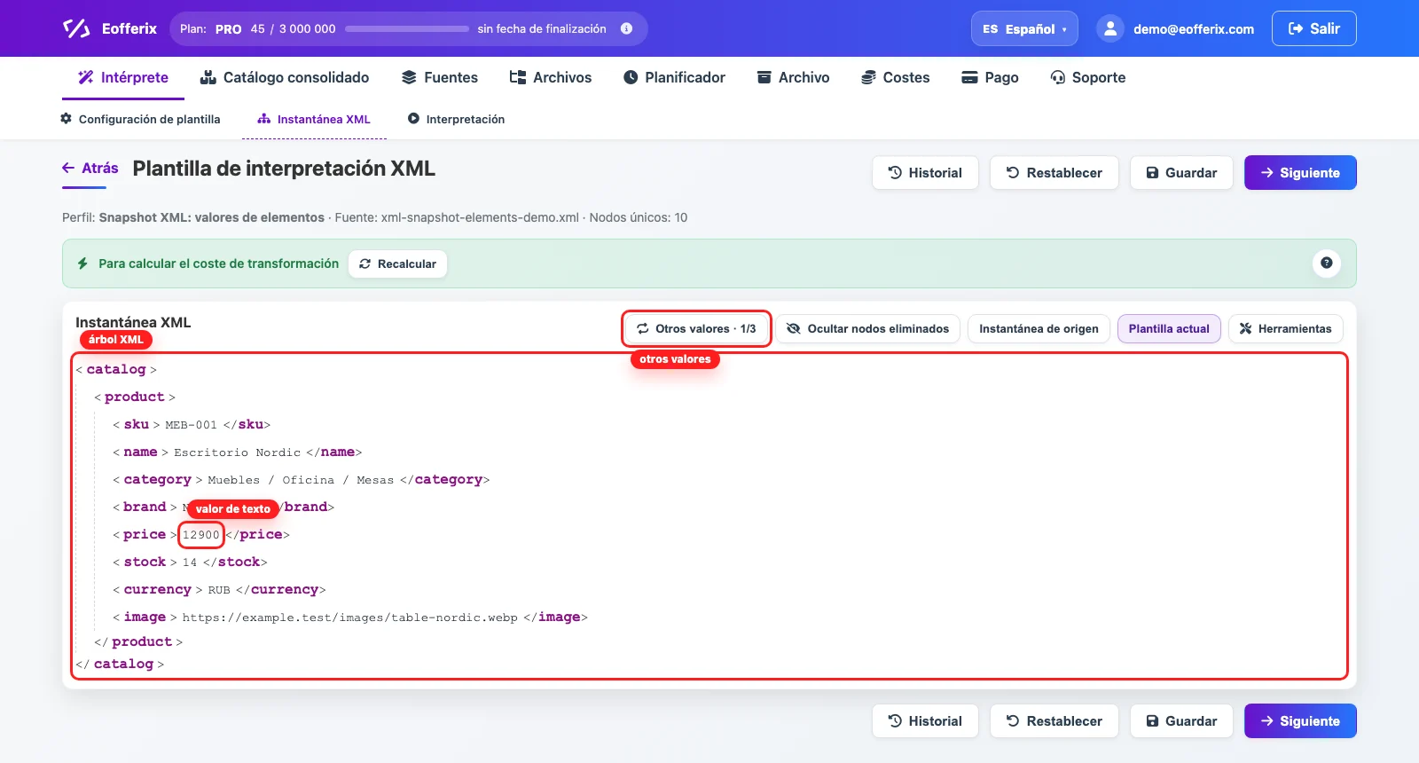1419x763 pixels.
Task: Click the opening product tag
Action: (135, 397)
